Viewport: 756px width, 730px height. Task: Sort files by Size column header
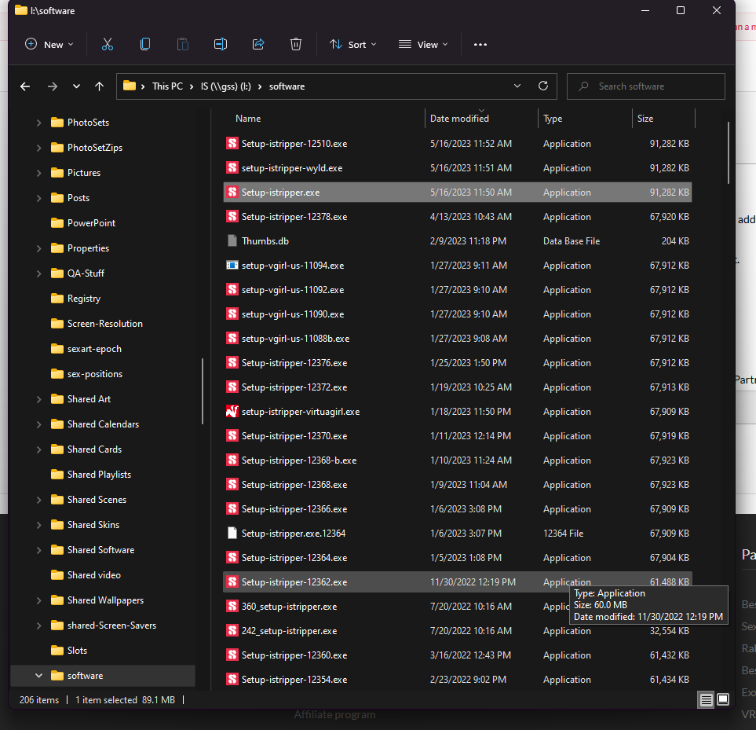click(645, 119)
